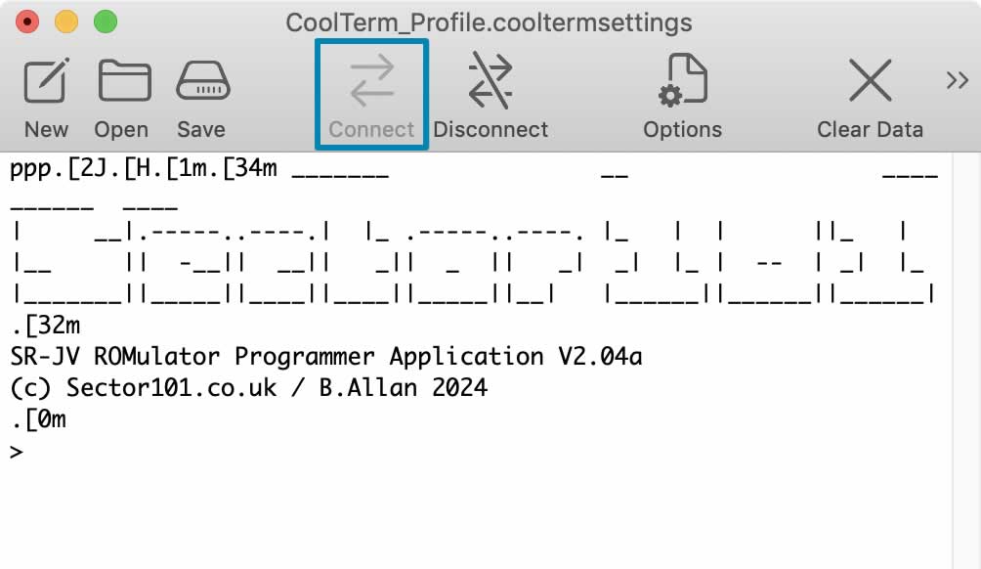Viewport: 981px width, 569px height.
Task: Open Options via the gear document icon
Action: pos(682,82)
